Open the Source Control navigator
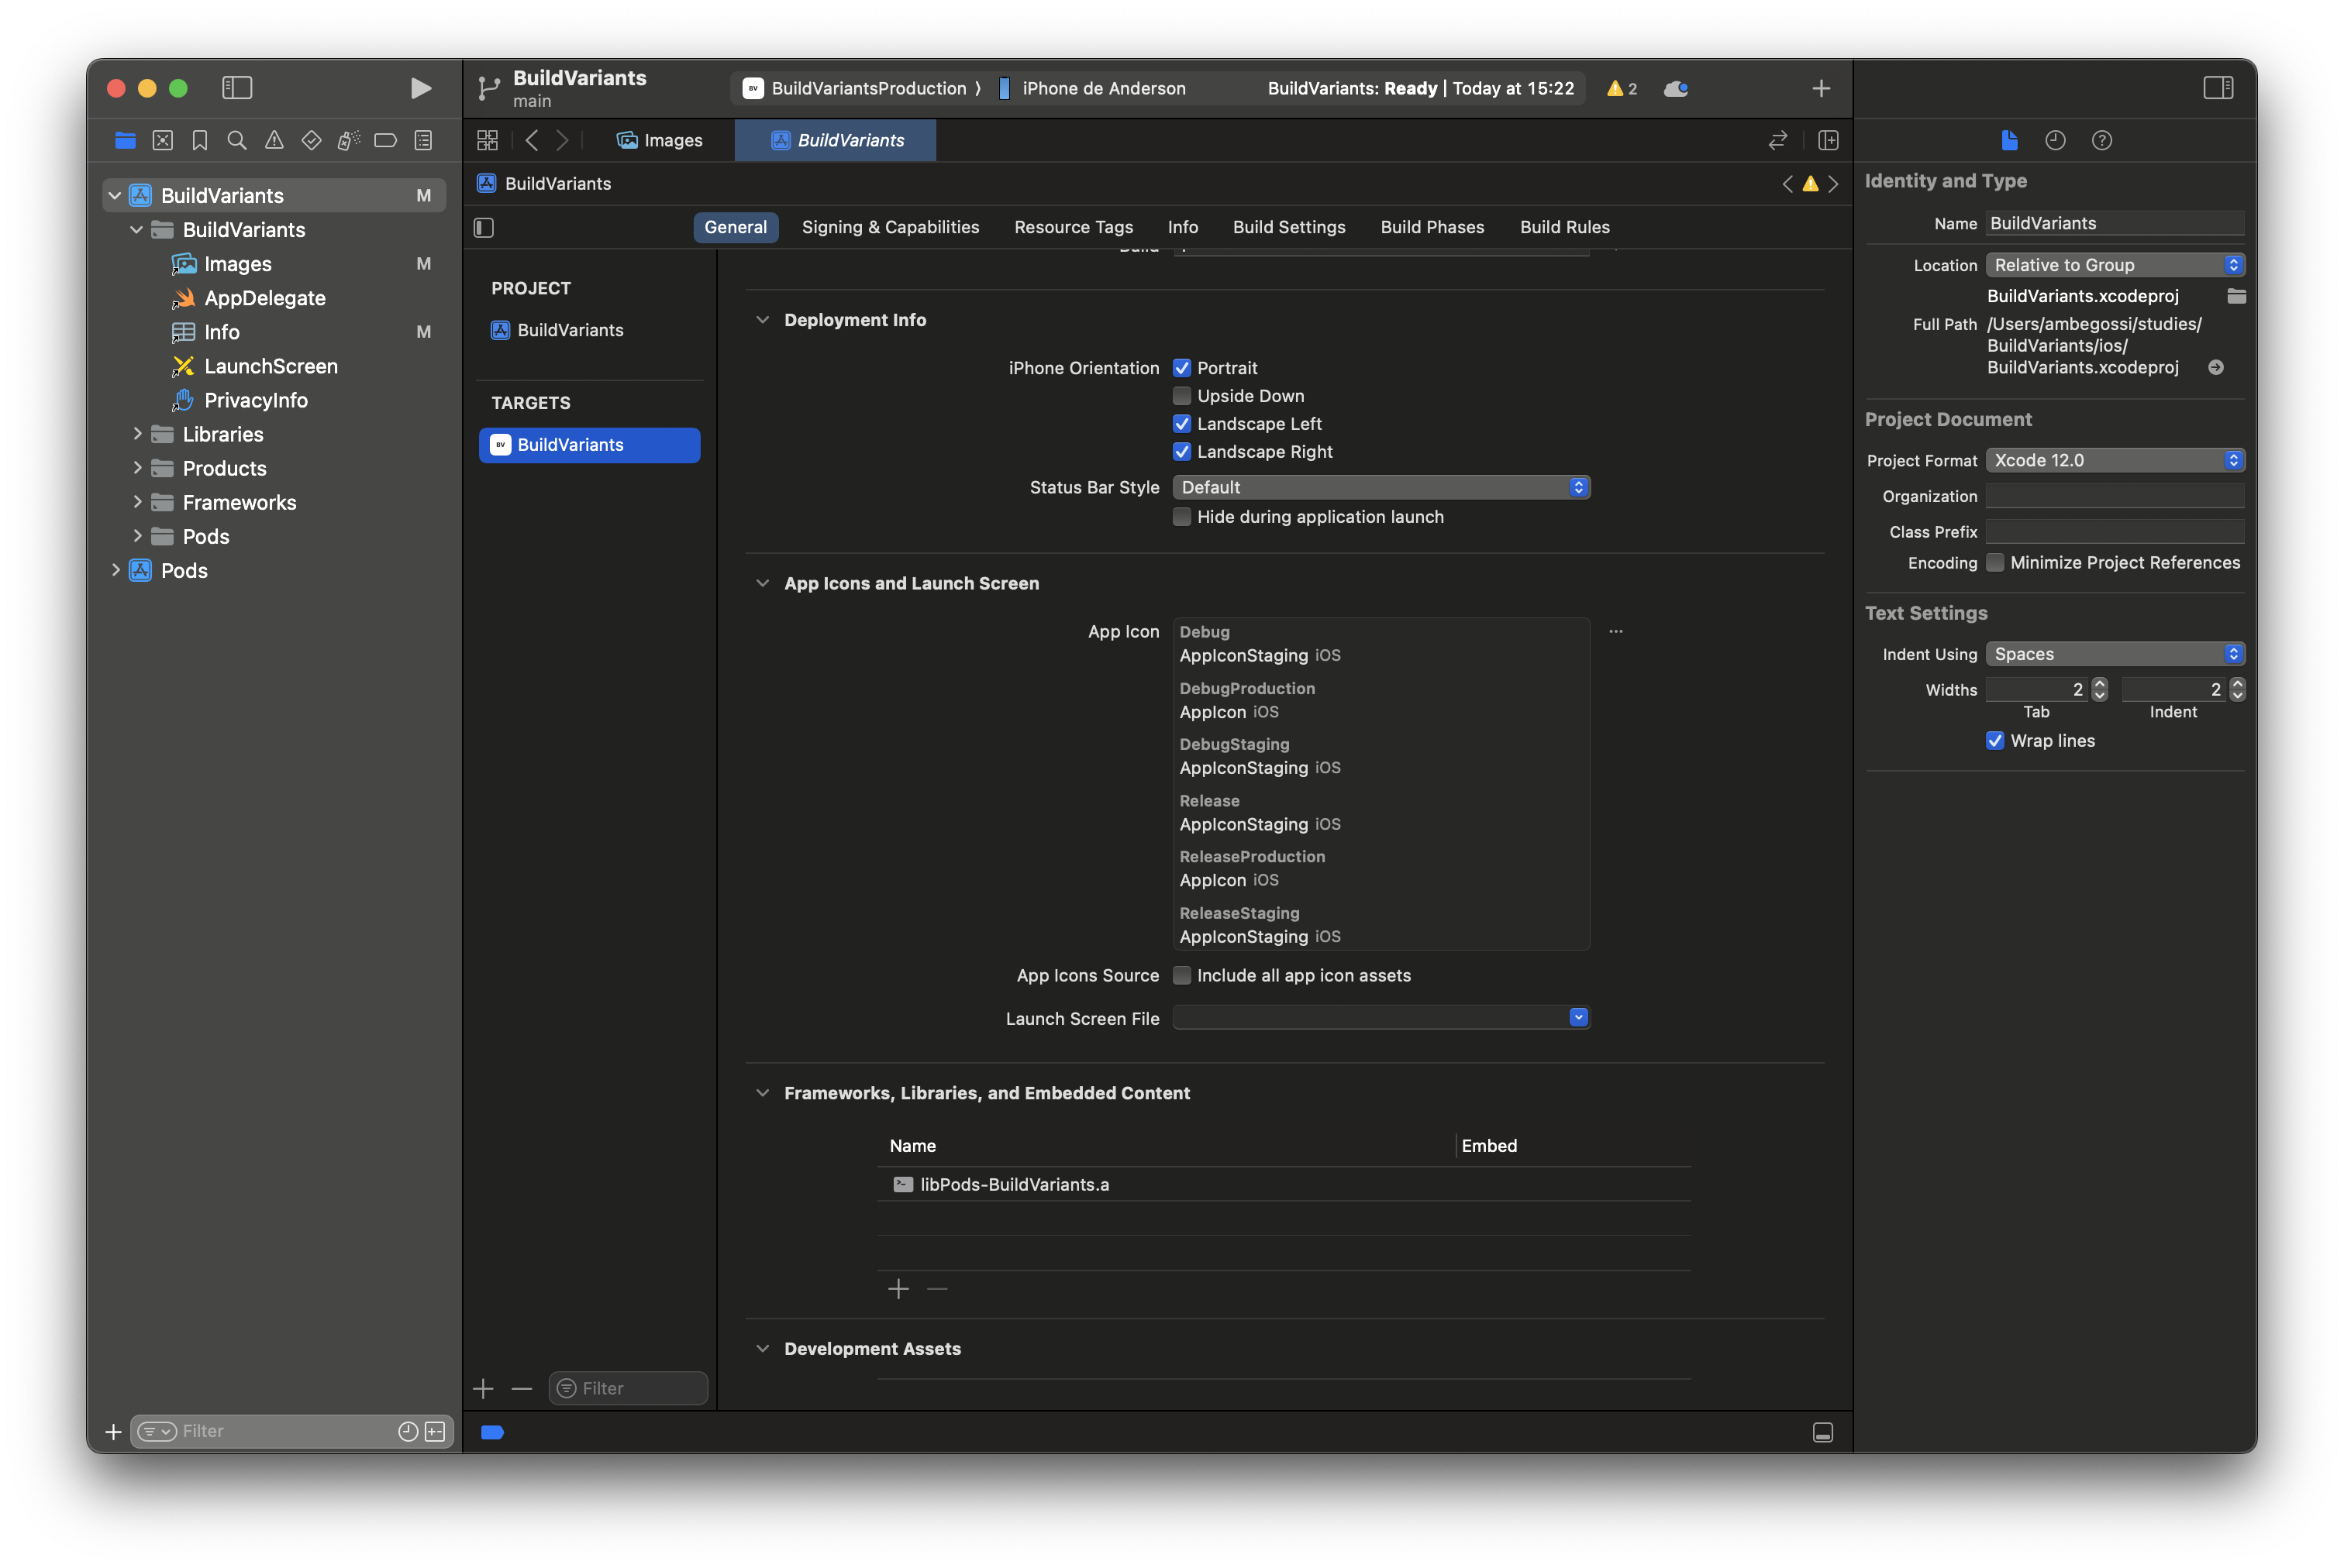 pyautogui.click(x=163, y=140)
